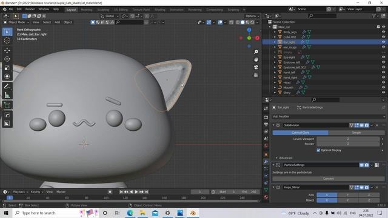This screenshot has height=218, width=388.
Task: Click Render levels value field
Action: point(348,144)
